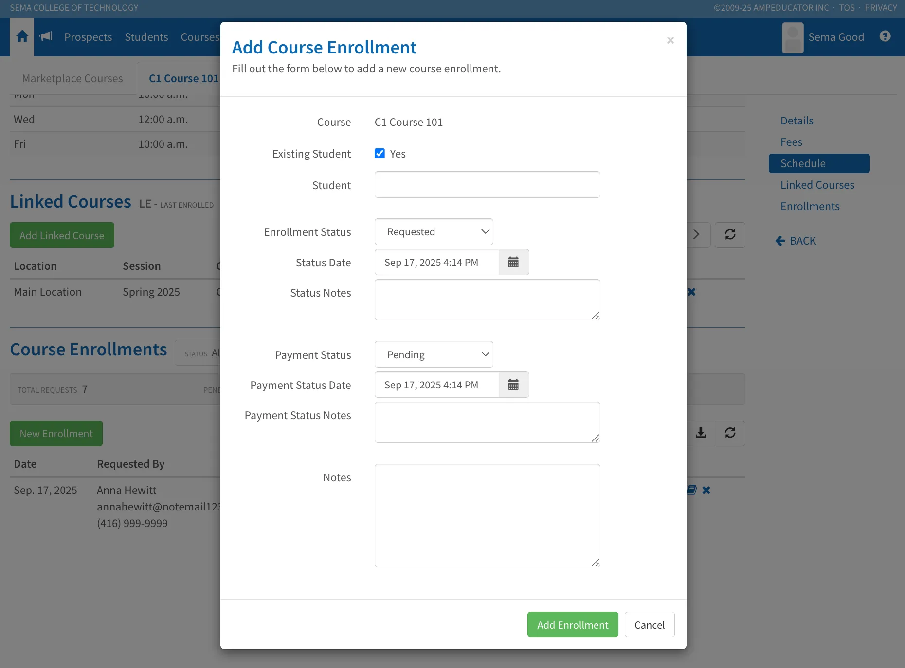
Task: Click the Payment Status Date text field
Action: (436, 385)
